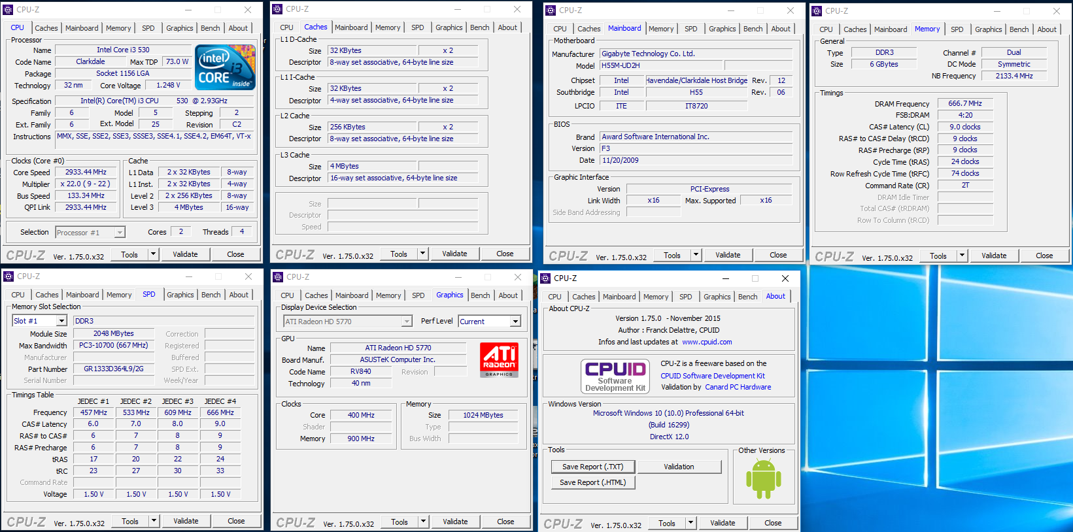Click Validate in the Memory-tab window
The height and width of the screenshot is (532, 1073).
point(994,256)
